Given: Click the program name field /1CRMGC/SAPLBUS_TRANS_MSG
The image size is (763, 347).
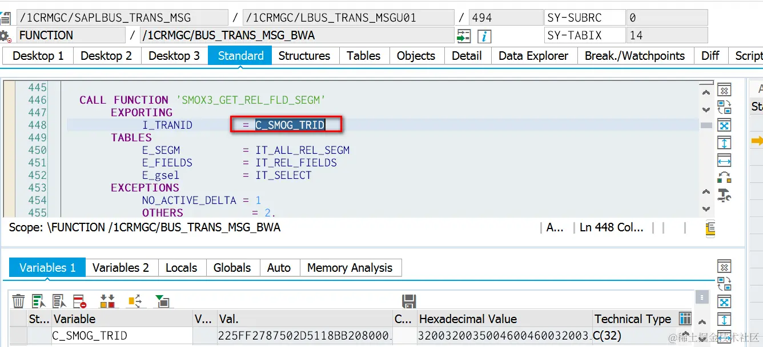Looking at the screenshot, I should (x=122, y=18).
